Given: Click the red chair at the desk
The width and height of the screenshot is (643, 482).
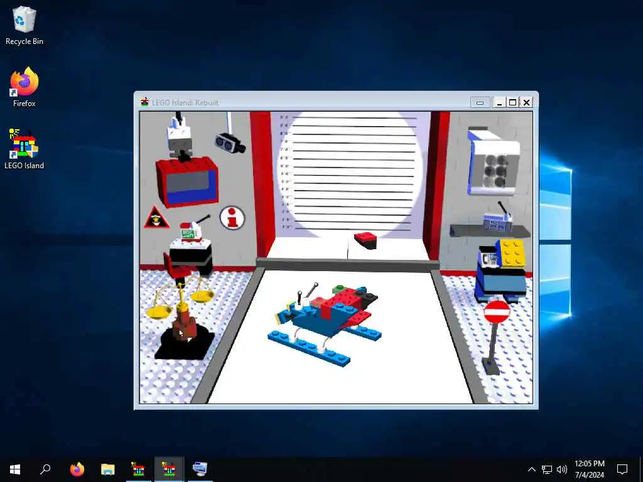Looking at the screenshot, I should pos(176,269).
